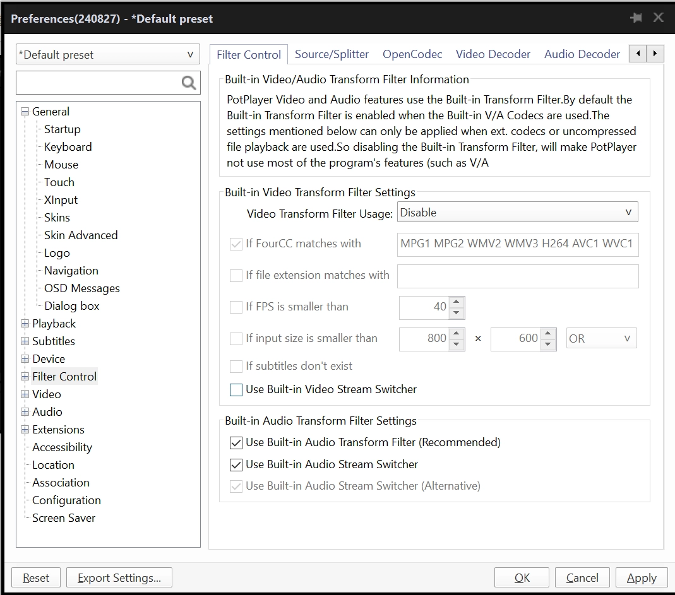
Task: Select Startup in the settings tree
Action: [x=63, y=129]
